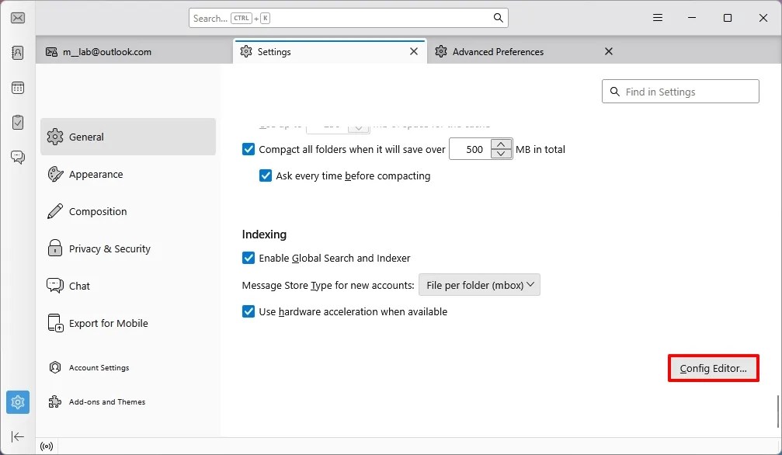
Task: Collapse the spaces toolbar arrow icon
Action: coord(18,436)
